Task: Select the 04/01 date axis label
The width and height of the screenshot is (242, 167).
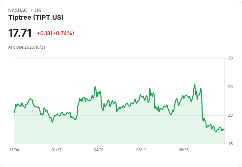Action: (99, 150)
